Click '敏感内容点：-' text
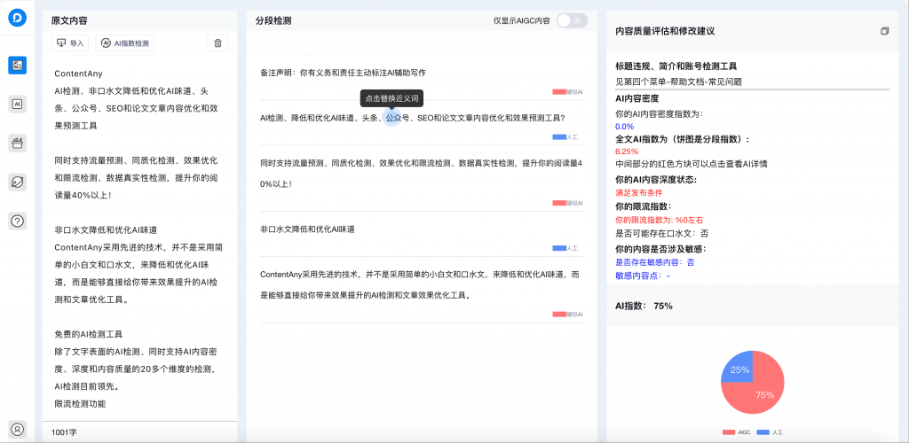Screen dimensions: 909x443 (x=643, y=276)
